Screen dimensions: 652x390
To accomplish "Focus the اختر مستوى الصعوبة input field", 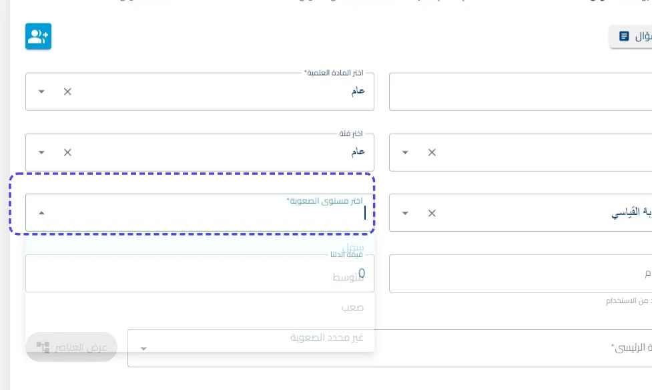I will 200,212.
